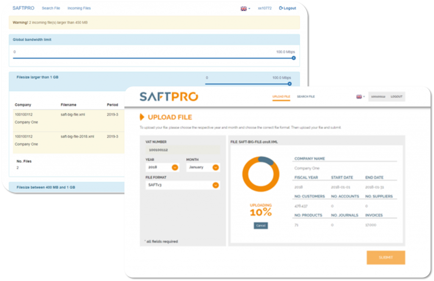The width and height of the screenshot is (434, 281).
Task: Select the saft-big-file-2018.xml filename cell
Action: point(78,137)
